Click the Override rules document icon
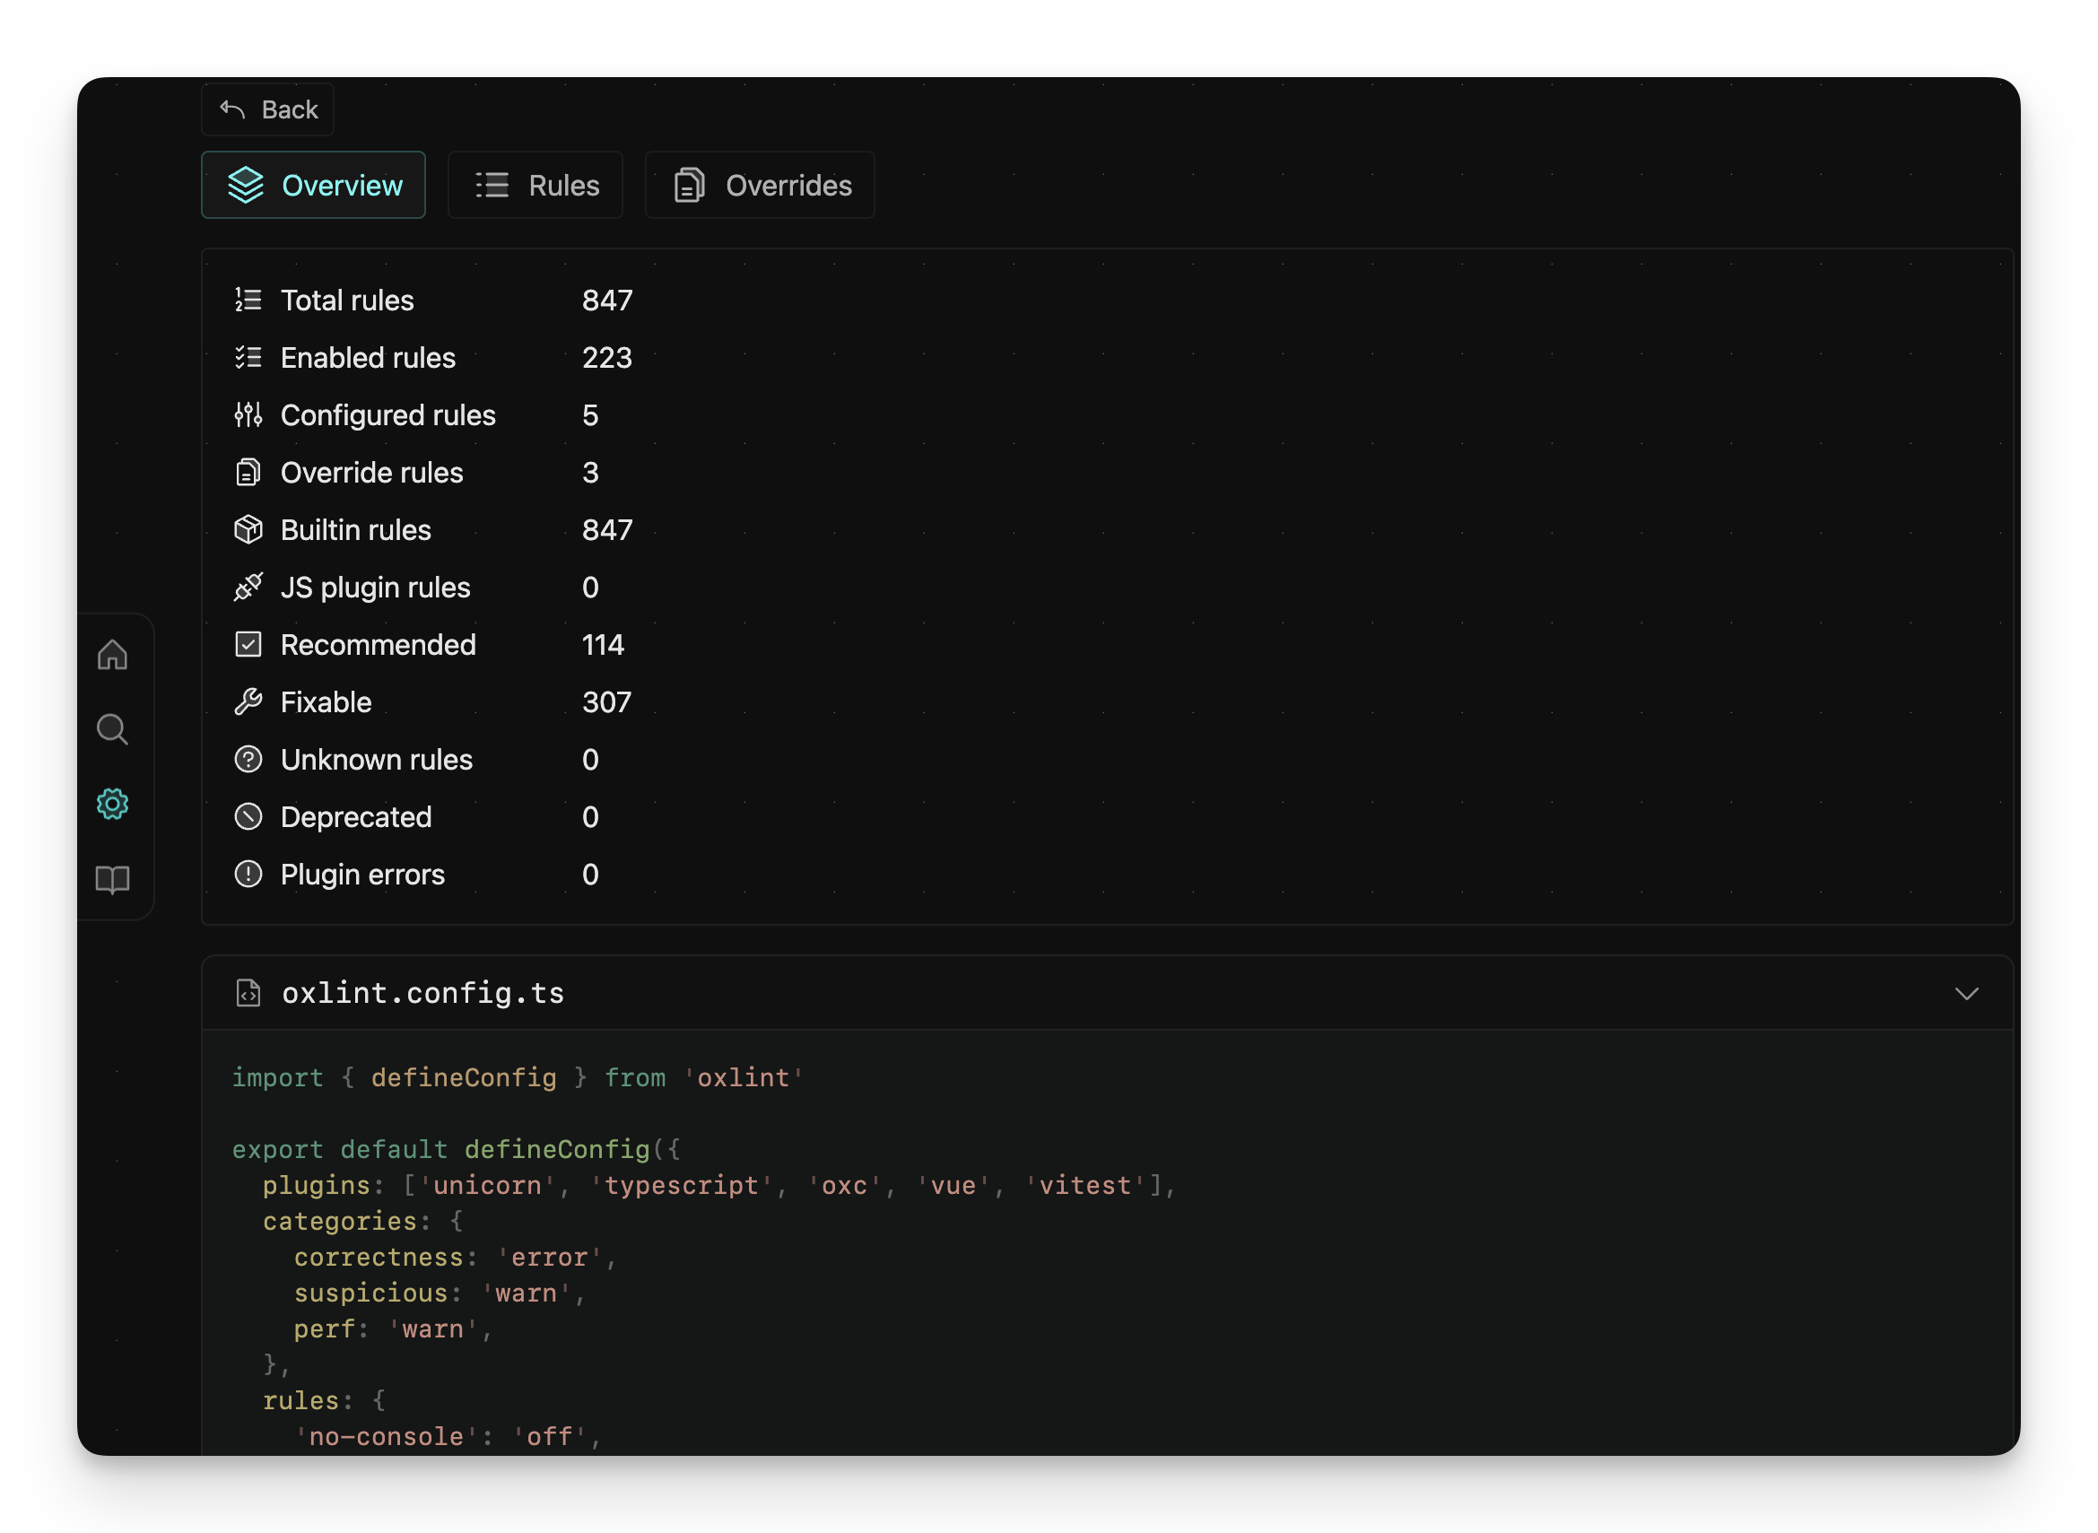 pyautogui.click(x=248, y=473)
